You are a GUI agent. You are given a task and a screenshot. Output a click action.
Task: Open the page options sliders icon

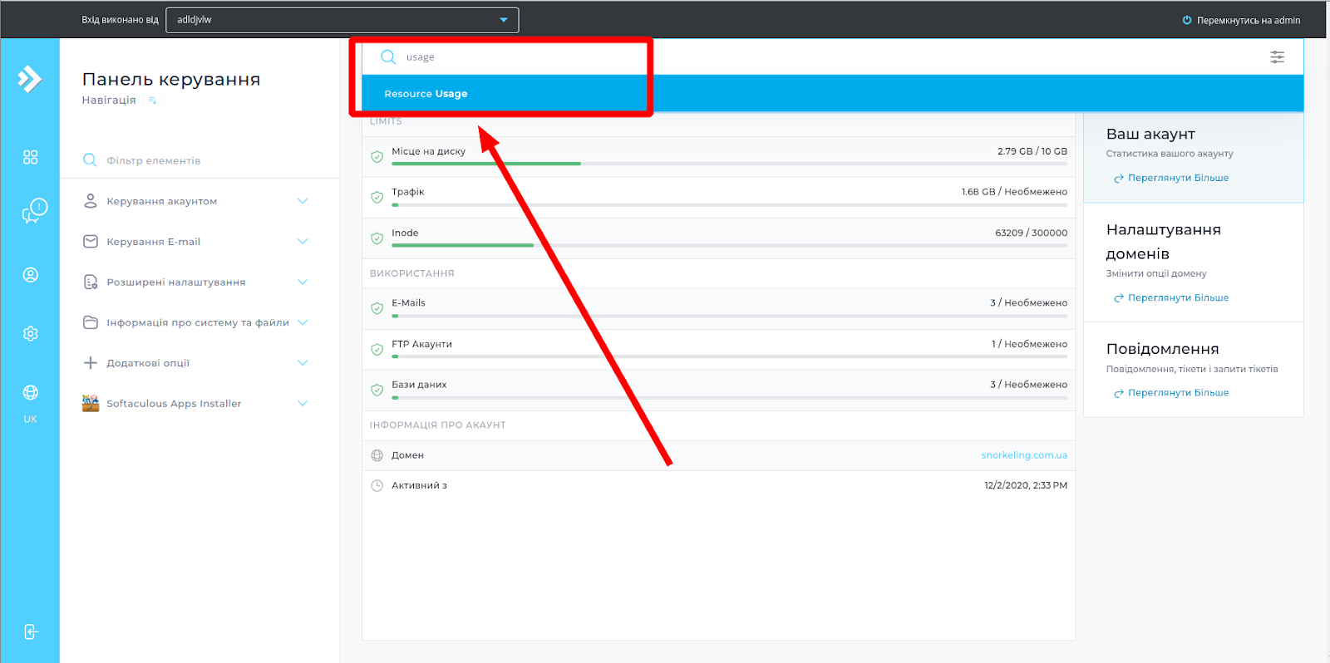[x=1277, y=56]
